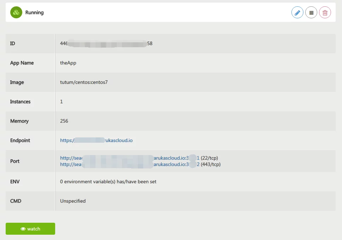
Task: Open the port link for 443/tcp
Action: 129,164
